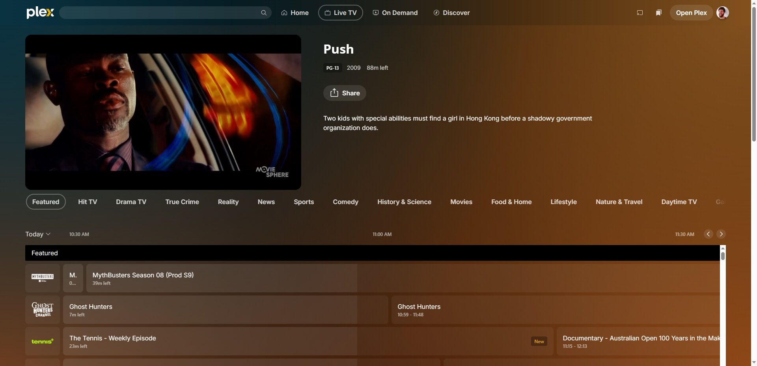Open the watchlist bookmark icon
Viewport: 757px width, 366px height.
click(x=658, y=13)
